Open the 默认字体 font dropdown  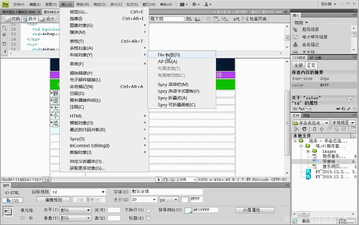166,192
